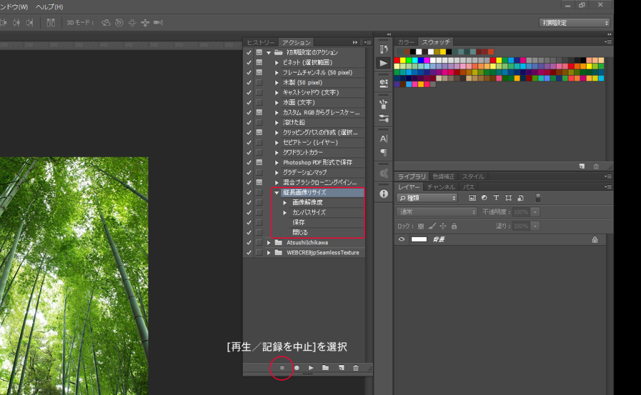Create a new action
Viewport: 641px width, 395px height.
point(341,367)
